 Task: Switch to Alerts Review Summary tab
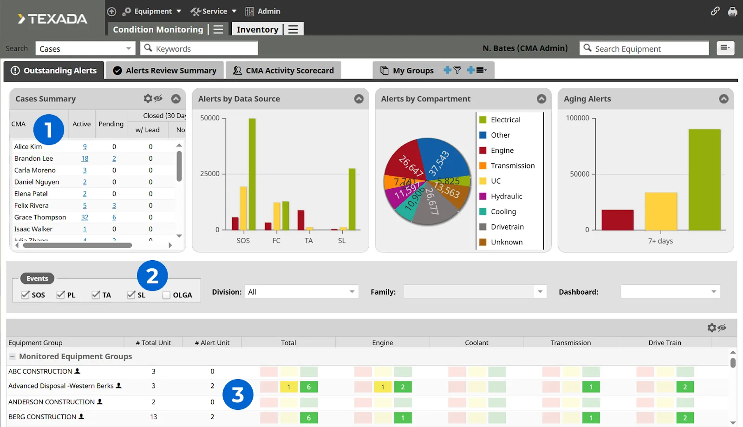click(165, 71)
